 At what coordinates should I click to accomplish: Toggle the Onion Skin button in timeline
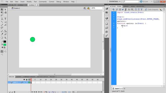tap(49, 92)
